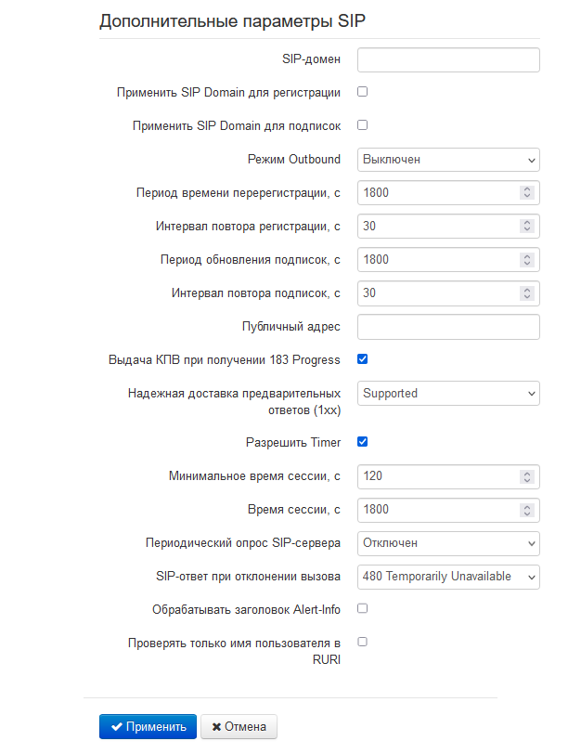Open SIP-ответ при отклонении вызова dropdown
The image size is (568, 754).
pyautogui.click(x=448, y=577)
